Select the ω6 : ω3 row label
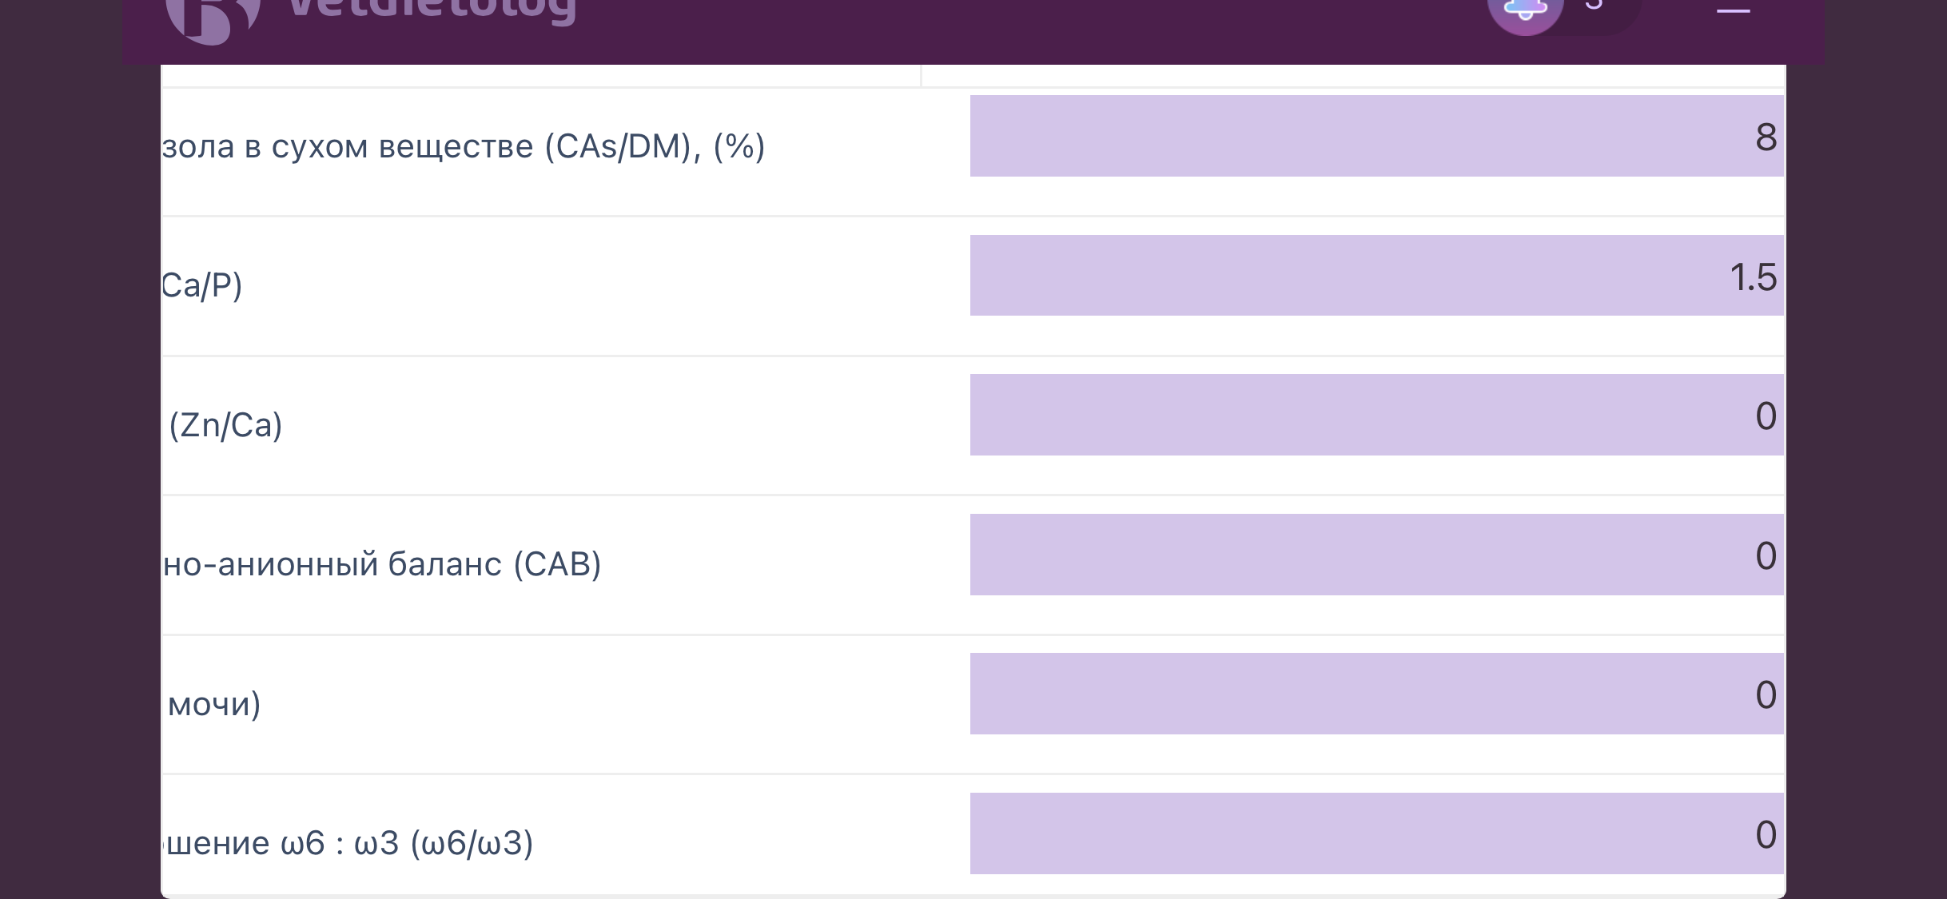 click(348, 843)
